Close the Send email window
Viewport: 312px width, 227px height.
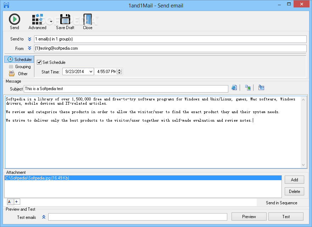(x=301, y=4)
